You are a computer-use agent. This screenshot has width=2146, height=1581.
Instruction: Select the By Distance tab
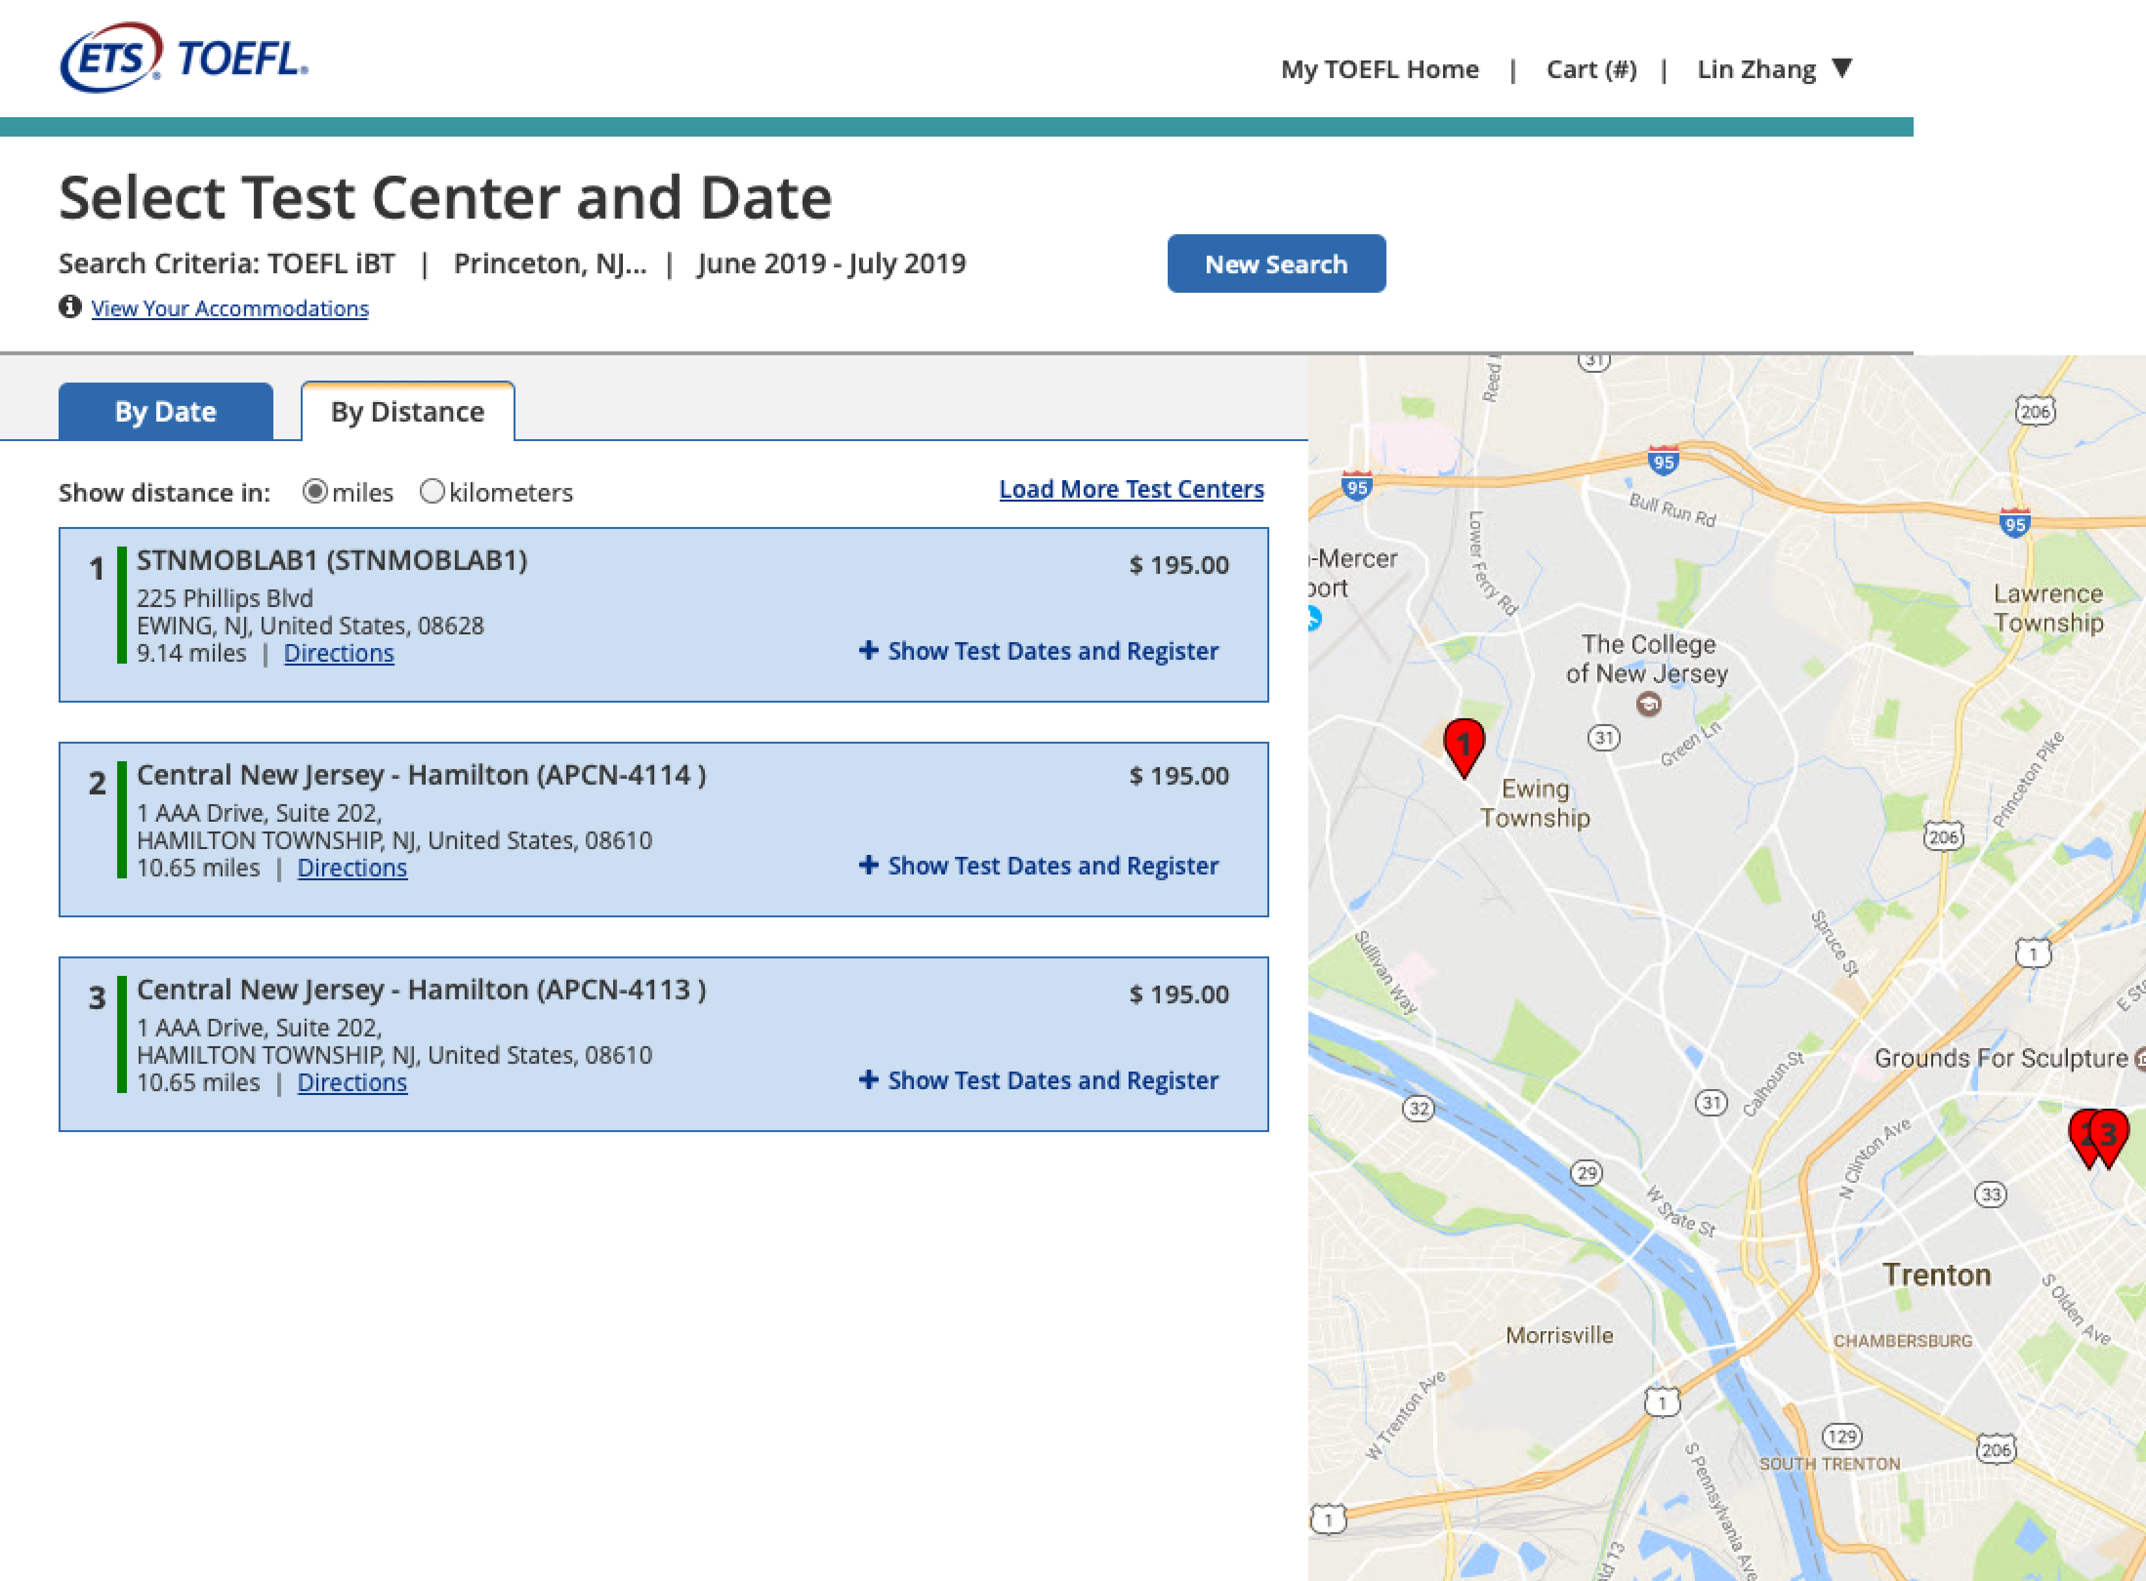407,412
